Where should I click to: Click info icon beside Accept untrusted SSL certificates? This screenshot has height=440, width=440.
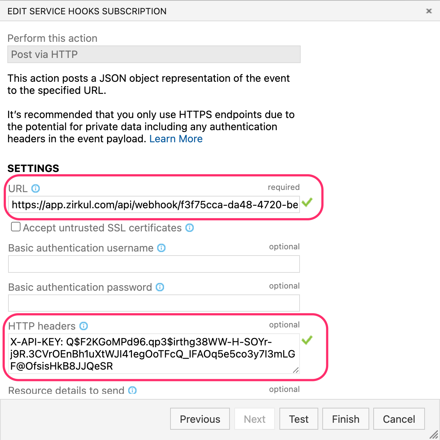click(x=190, y=228)
